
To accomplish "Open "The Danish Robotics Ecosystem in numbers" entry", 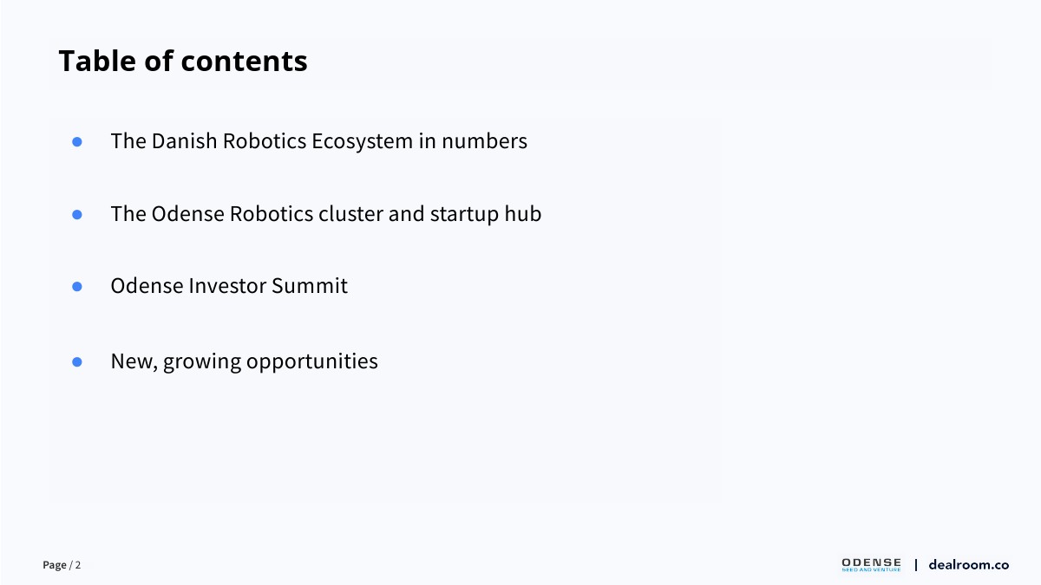I will tap(318, 141).
